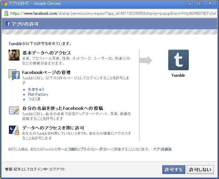
Task: Click the 許可しない deny button
Action: pos(200,169)
